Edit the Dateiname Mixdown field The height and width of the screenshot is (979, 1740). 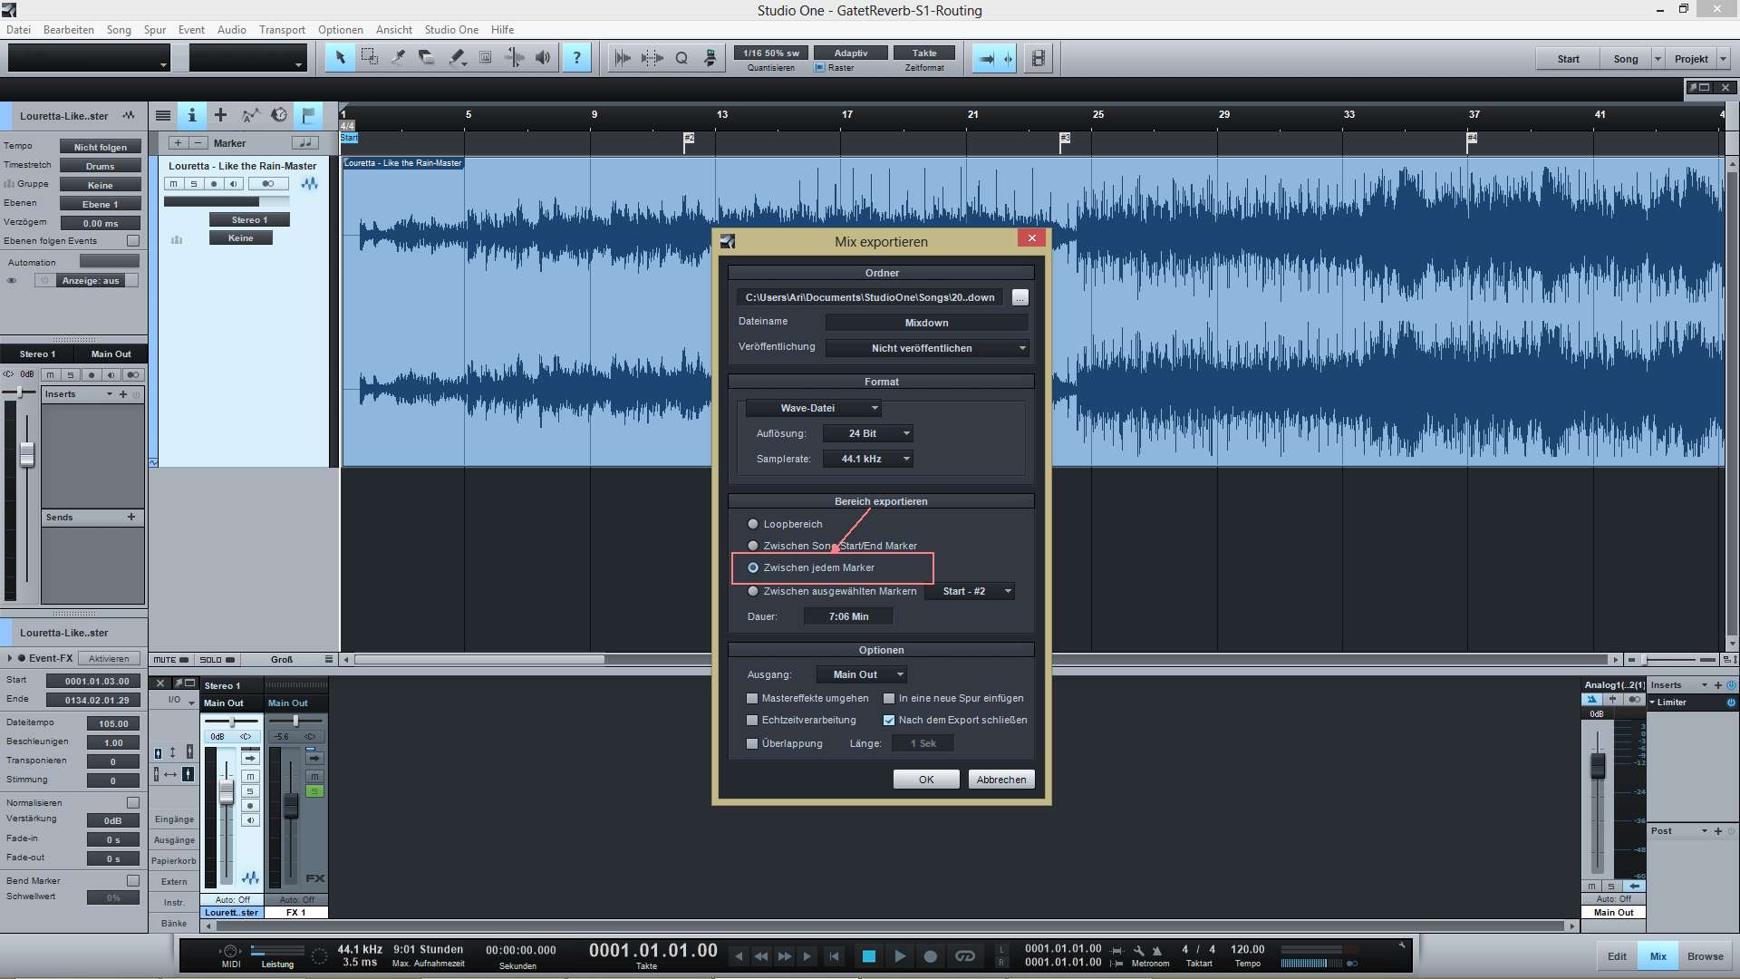pos(927,323)
